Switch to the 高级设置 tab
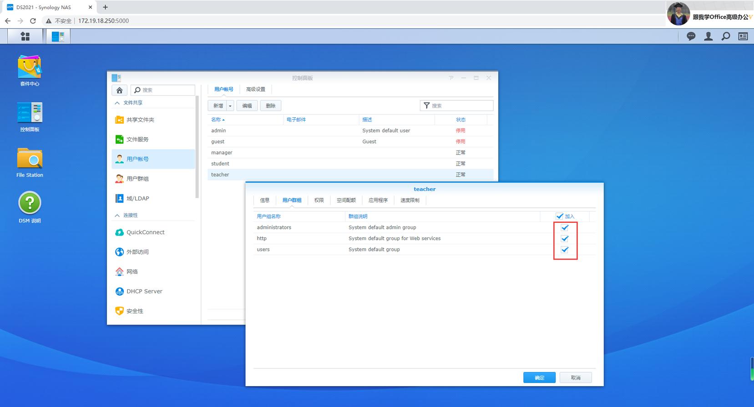754x407 pixels. [255, 89]
